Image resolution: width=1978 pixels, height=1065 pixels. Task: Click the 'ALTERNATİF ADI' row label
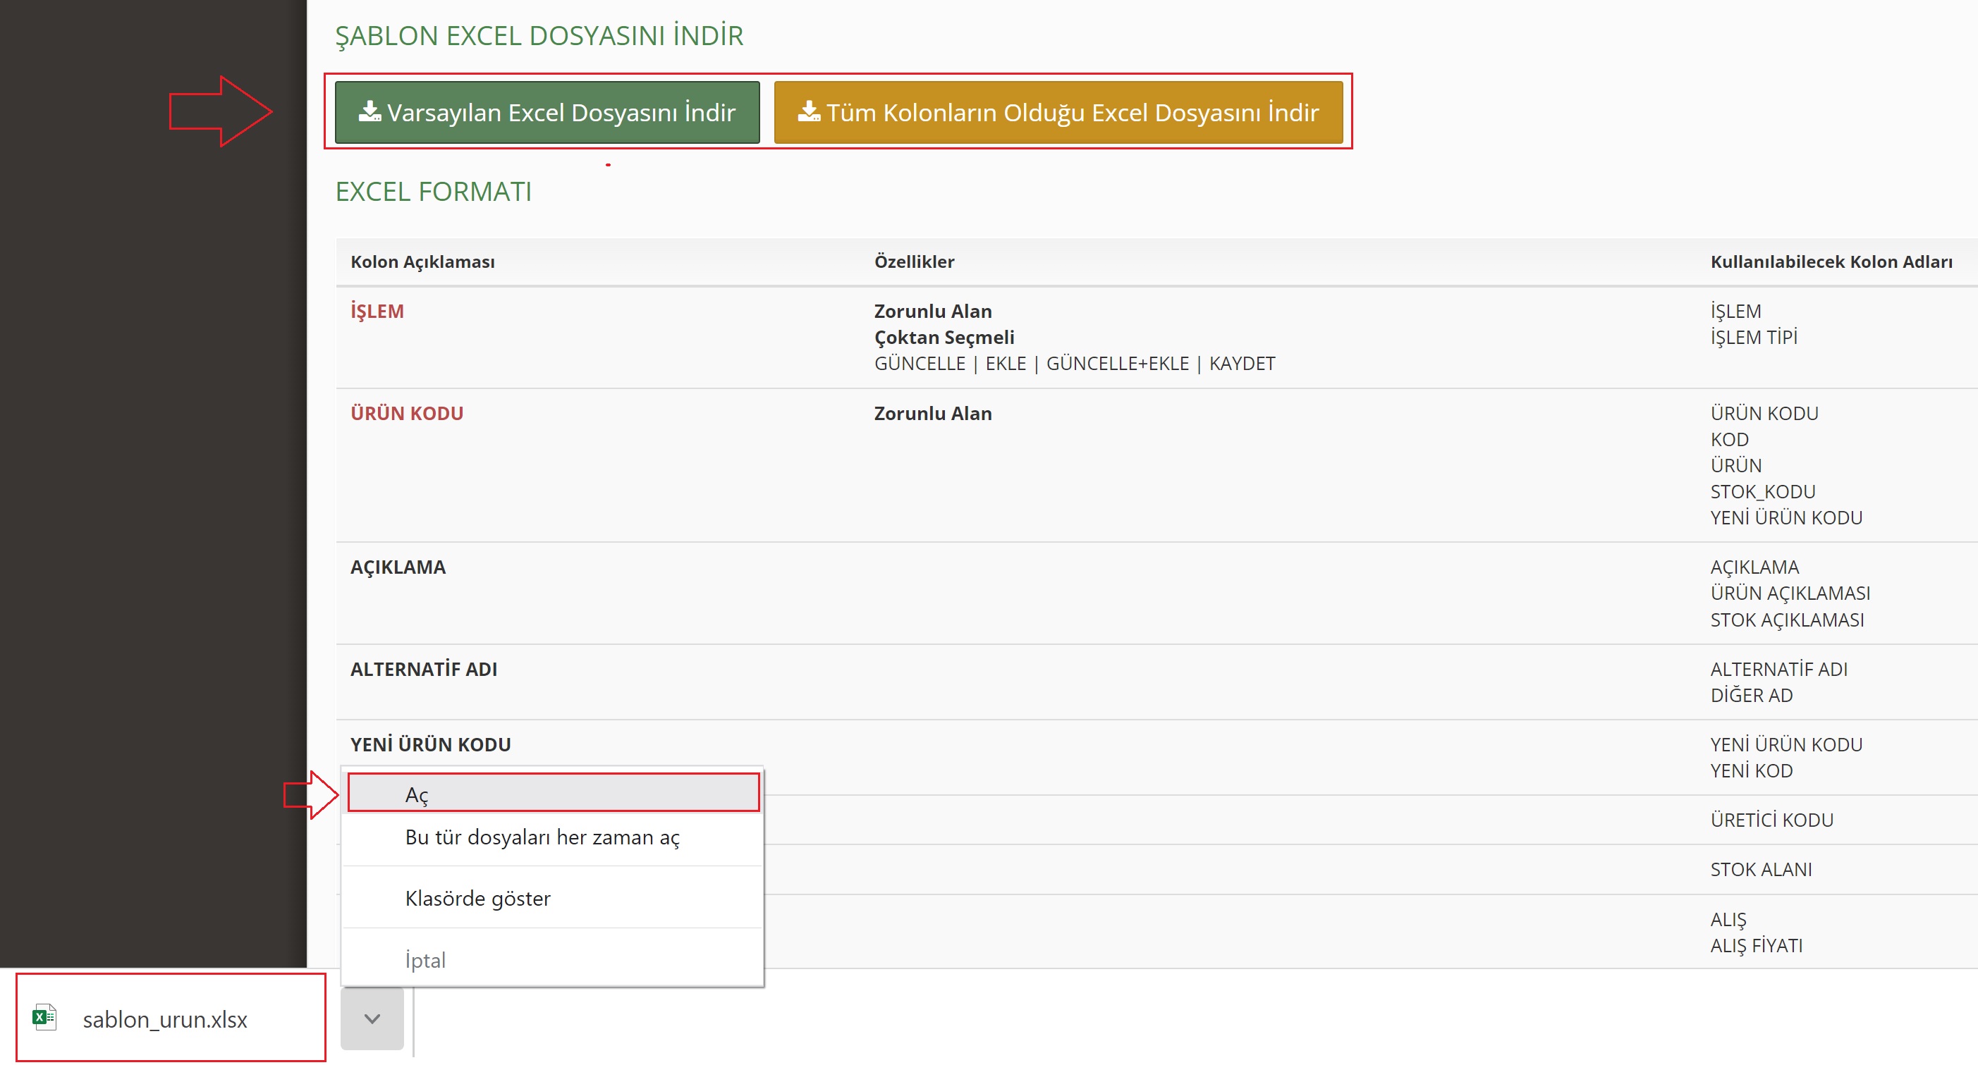point(424,669)
